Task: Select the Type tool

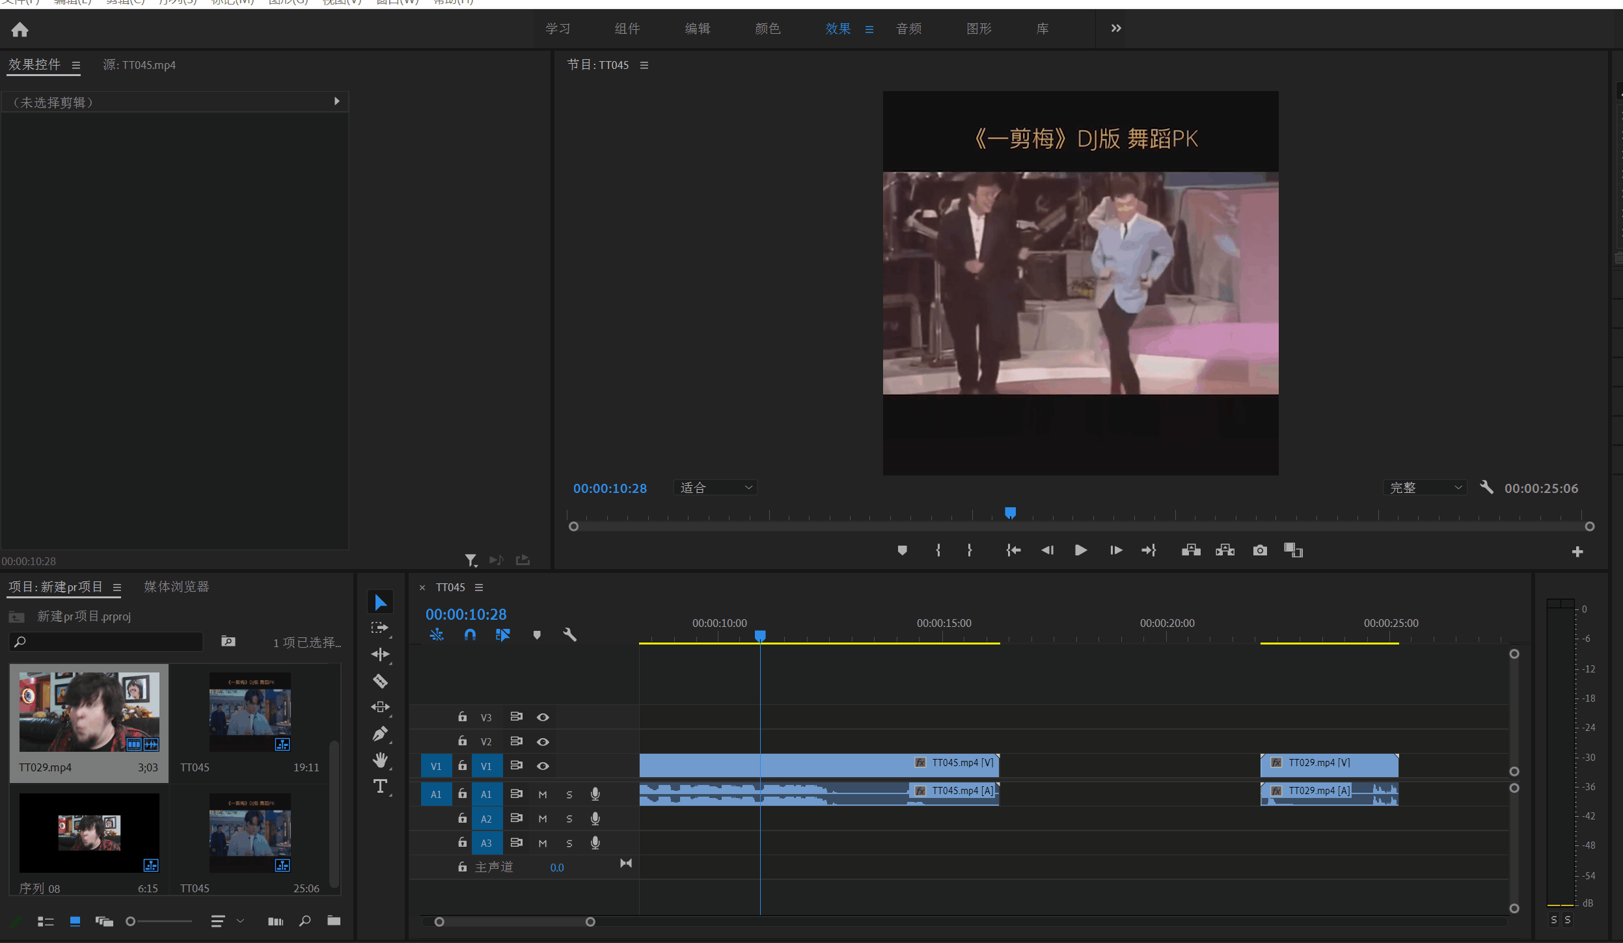Action: pyautogui.click(x=380, y=786)
